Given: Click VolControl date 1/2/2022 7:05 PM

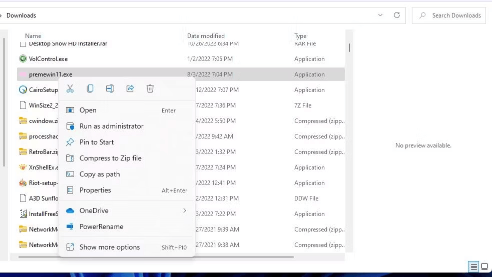Looking at the screenshot, I should (210, 59).
